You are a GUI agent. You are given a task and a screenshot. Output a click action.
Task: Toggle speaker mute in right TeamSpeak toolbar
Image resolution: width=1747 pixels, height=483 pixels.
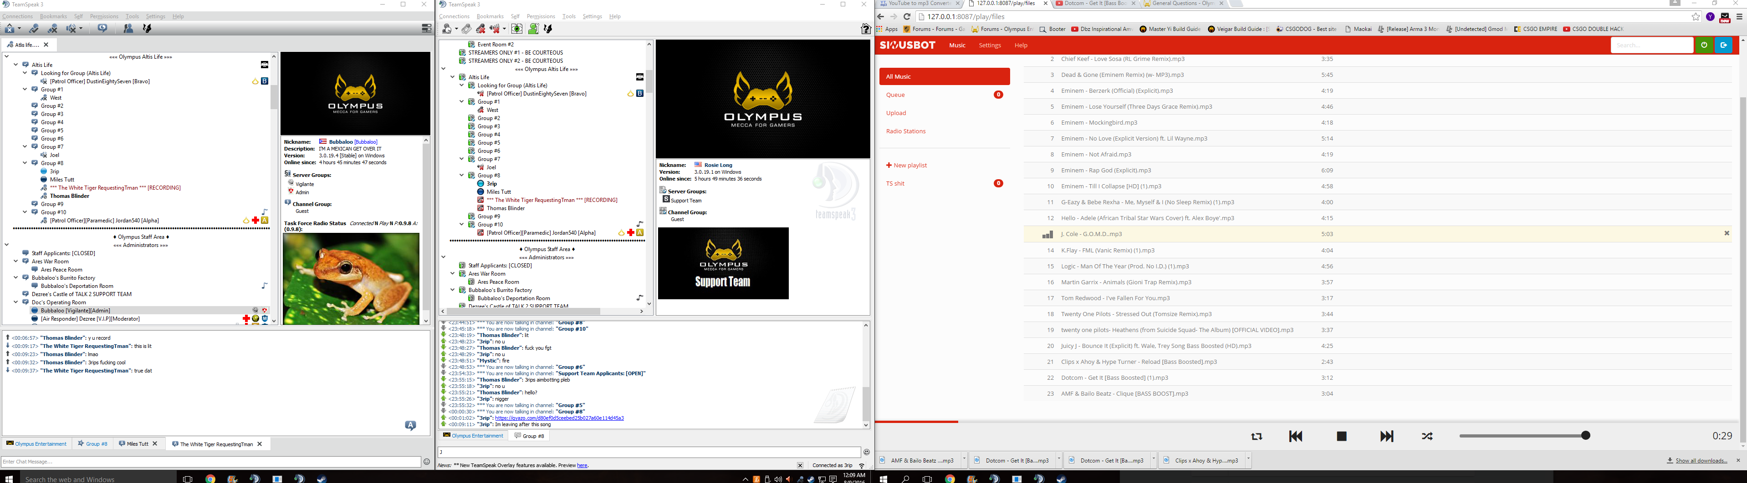[x=495, y=29]
